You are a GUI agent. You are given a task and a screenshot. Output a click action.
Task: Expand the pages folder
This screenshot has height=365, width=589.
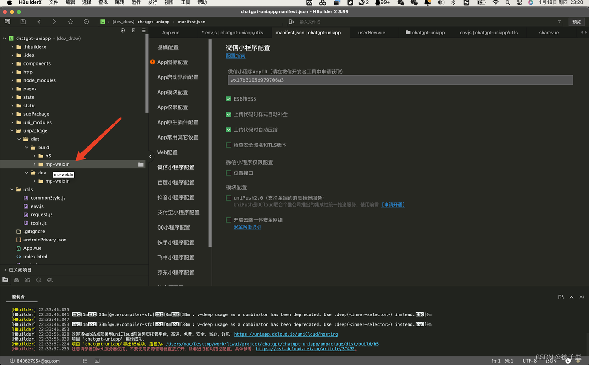coord(12,89)
